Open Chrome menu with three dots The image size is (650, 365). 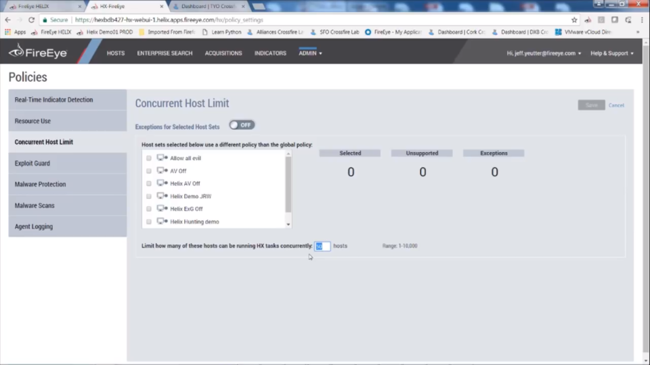click(642, 20)
